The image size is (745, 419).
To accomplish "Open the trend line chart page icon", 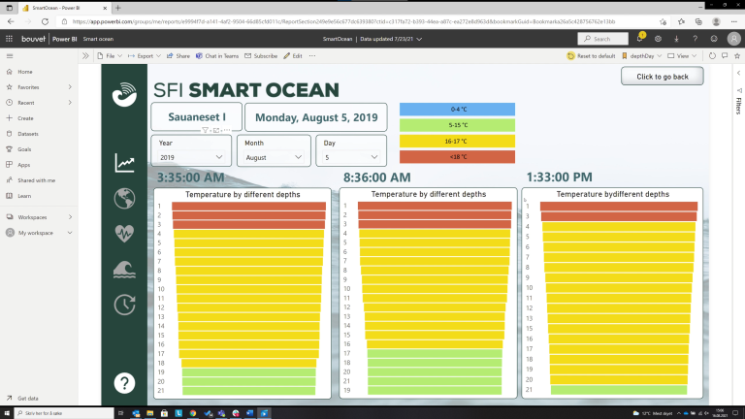I will coord(124,163).
